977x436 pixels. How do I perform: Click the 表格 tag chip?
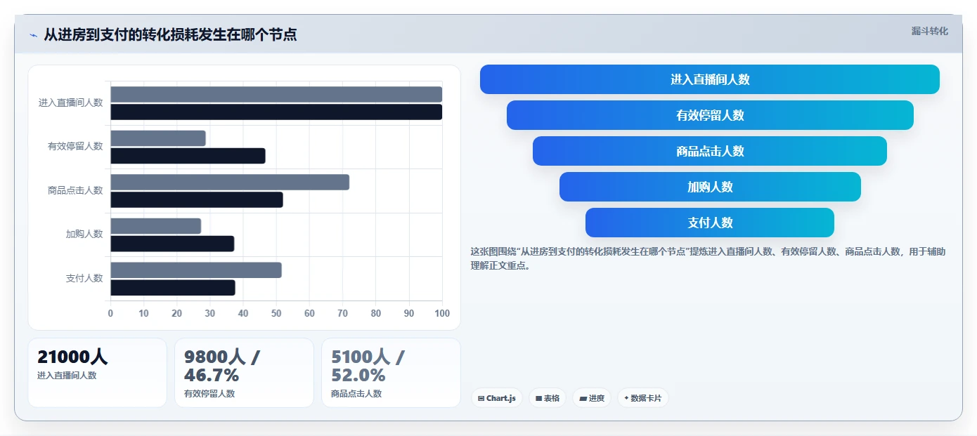[x=548, y=398]
